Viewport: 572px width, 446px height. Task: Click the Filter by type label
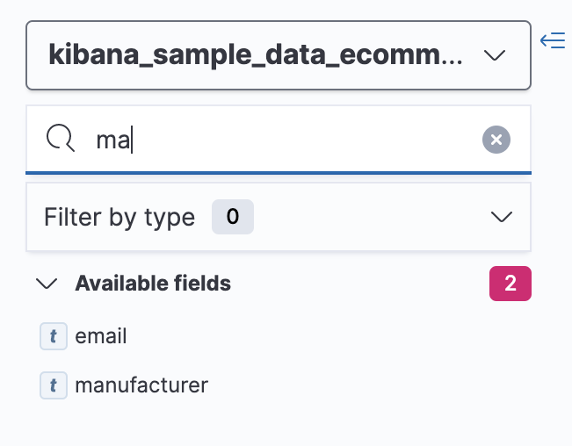click(119, 217)
